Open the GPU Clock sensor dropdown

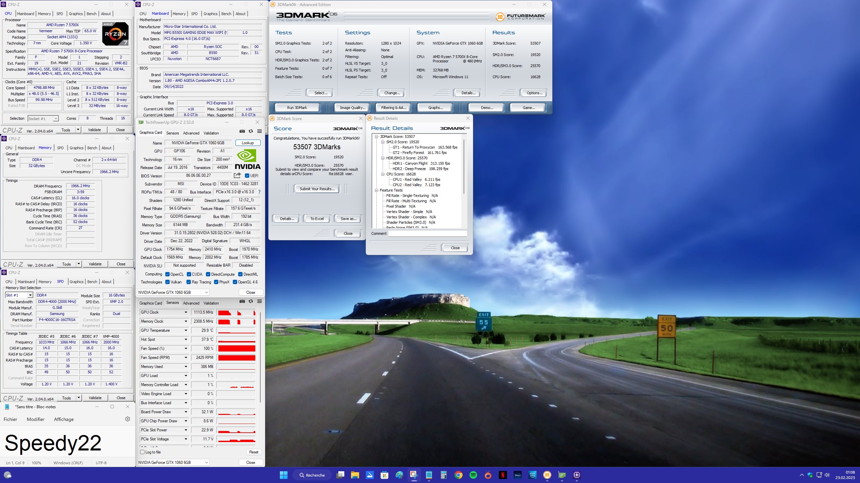pos(186,312)
